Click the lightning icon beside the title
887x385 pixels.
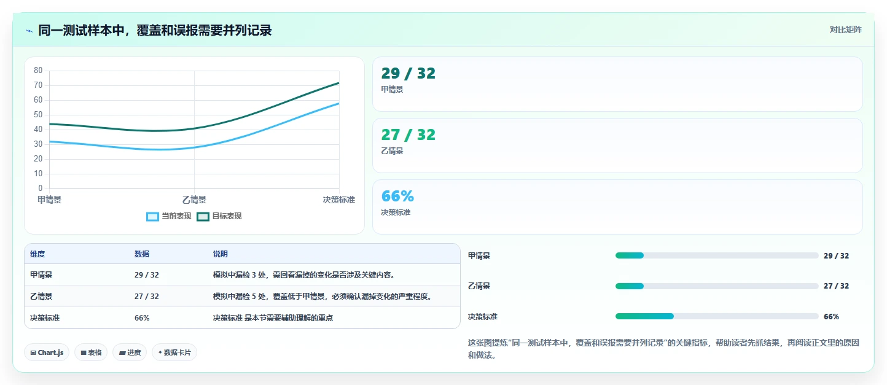pyautogui.click(x=29, y=31)
